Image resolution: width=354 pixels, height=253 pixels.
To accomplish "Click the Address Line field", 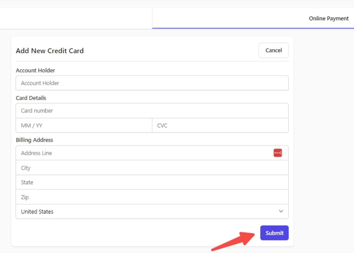I will 152,153.
